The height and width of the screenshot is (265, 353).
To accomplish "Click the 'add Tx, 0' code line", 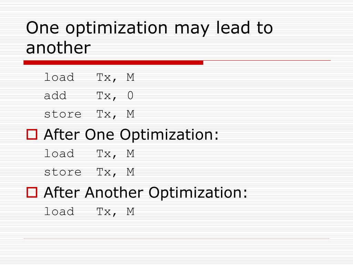I will pos(89,96).
